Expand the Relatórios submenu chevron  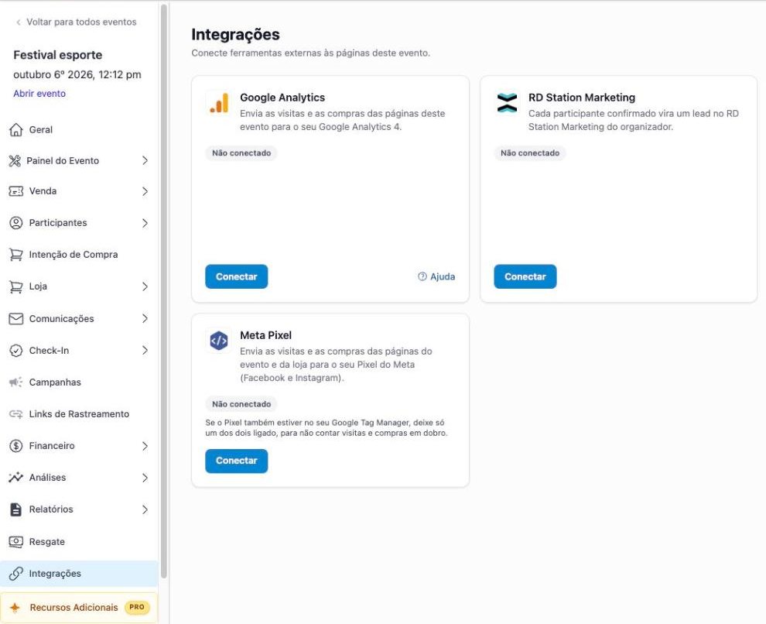tap(145, 509)
